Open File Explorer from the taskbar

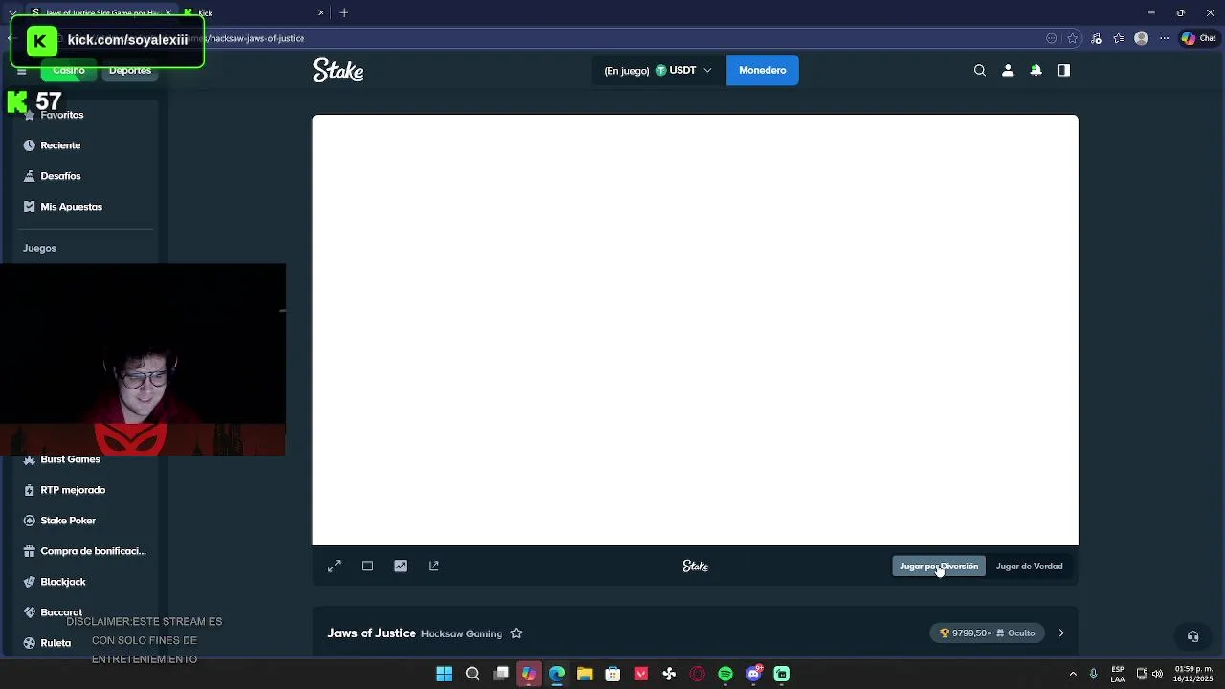pyautogui.click(x=585, y=674)
